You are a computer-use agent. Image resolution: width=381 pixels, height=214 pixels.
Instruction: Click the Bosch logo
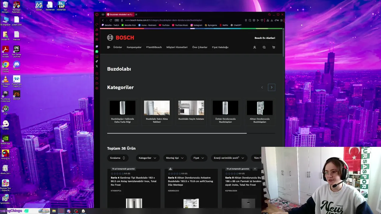coord(121,37)
